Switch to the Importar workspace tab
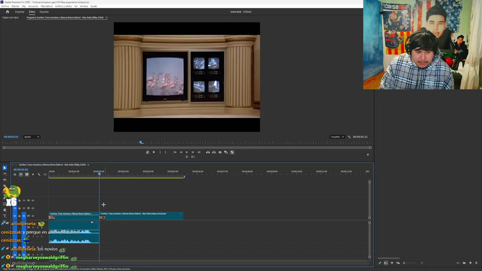This screenshot has height=271, width=482. point(20,12)
